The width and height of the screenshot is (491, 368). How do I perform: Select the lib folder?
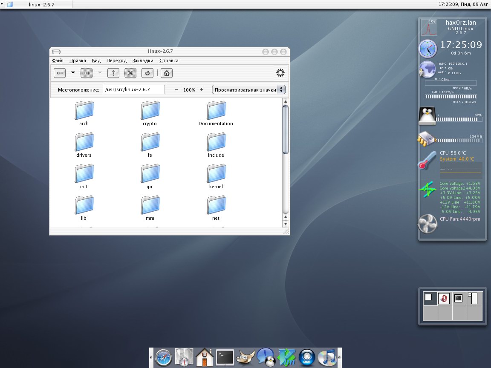click(84, 208)
